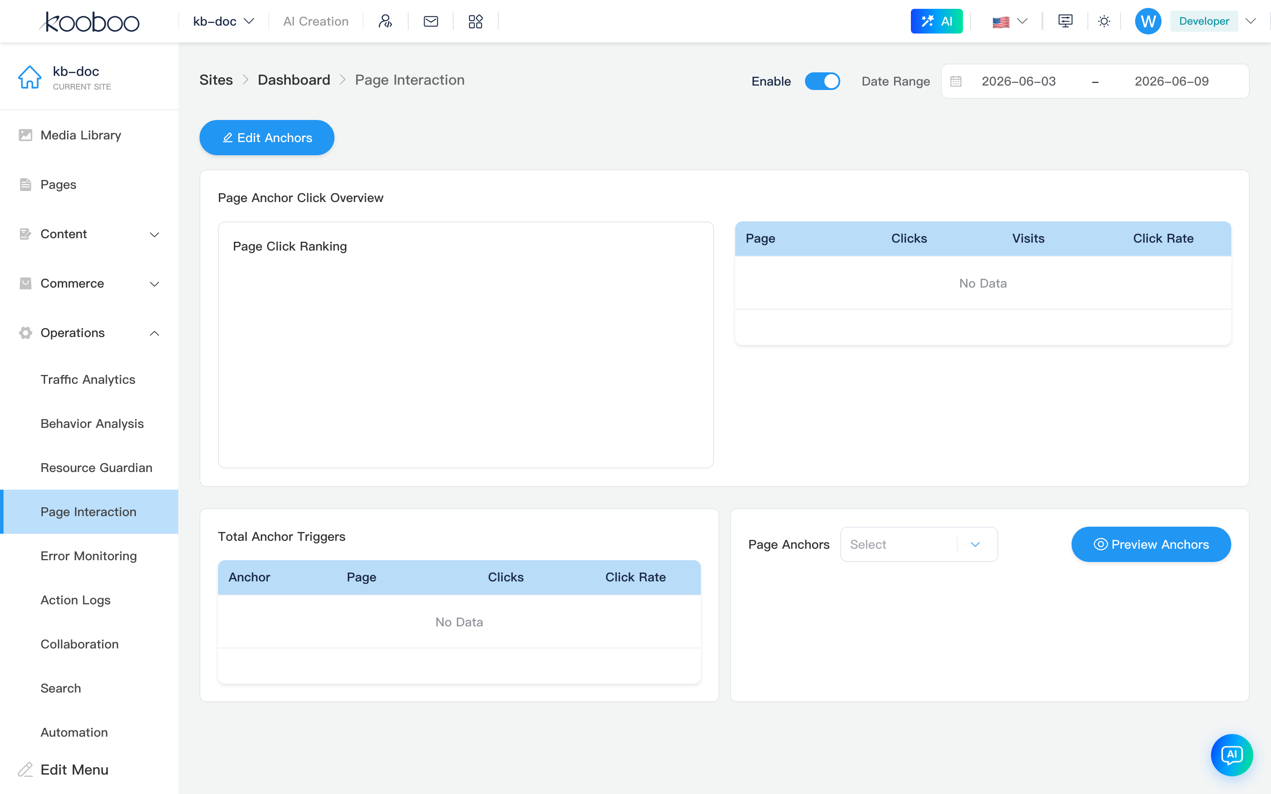Click the Pages document icon
Image resolution: width=1271 pixels, height=794 pixels.
(25, 184)
